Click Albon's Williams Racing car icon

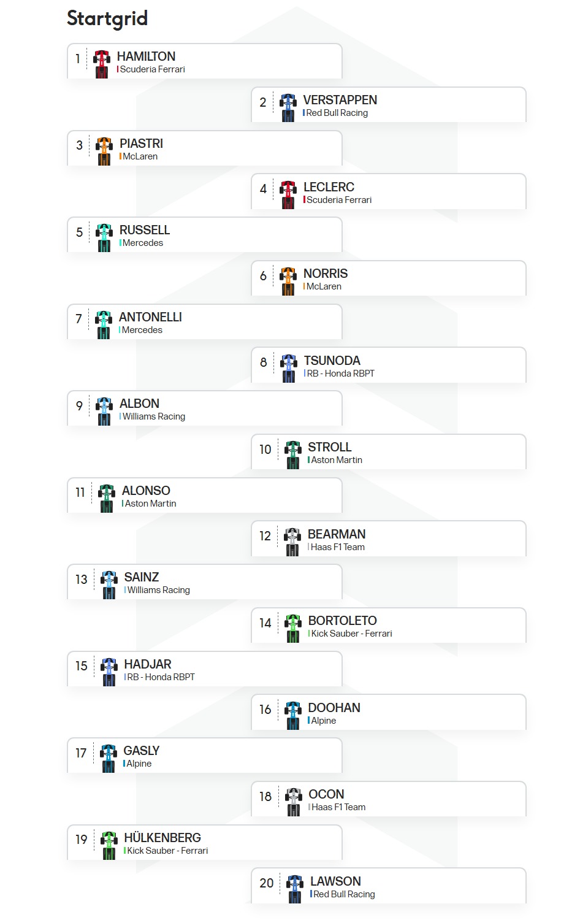(104, 411)
